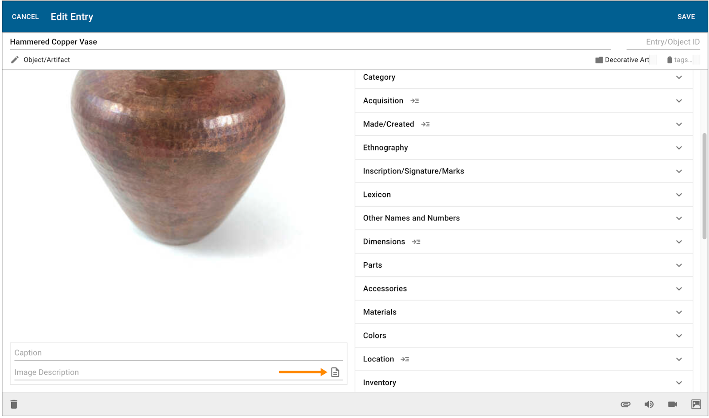Click the trash delete icon

pyautogui.click(x=14, y=404)
